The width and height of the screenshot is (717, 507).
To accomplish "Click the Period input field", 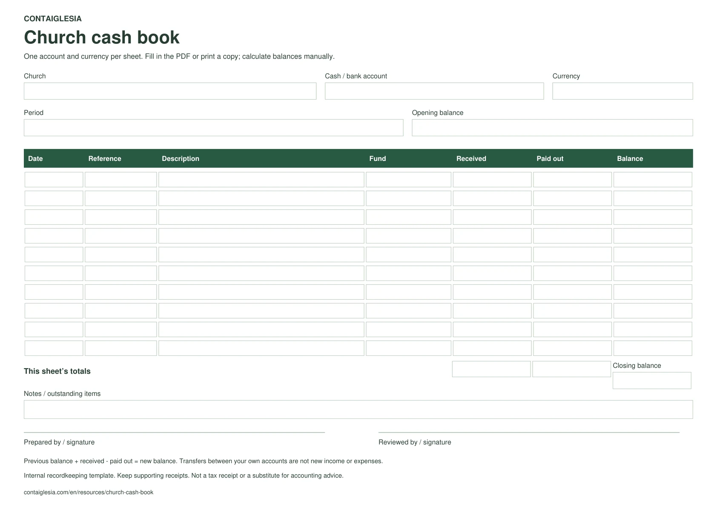I will (213, 128).
